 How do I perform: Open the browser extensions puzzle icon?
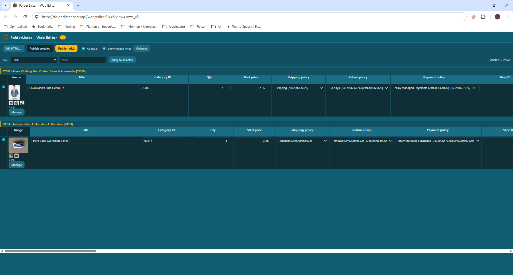483,17
